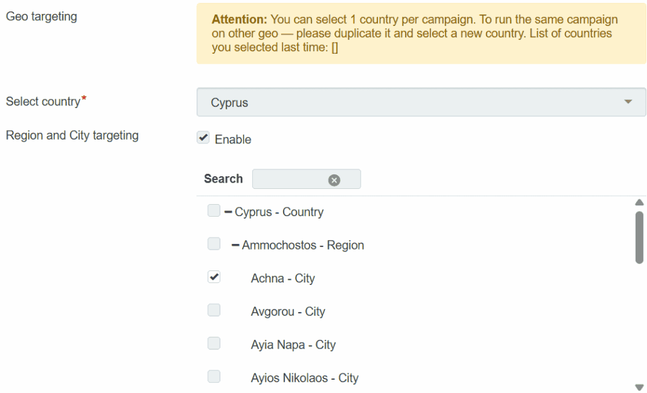Click the Achna - City label
This screenshot has height=393, width=647.
282,279
